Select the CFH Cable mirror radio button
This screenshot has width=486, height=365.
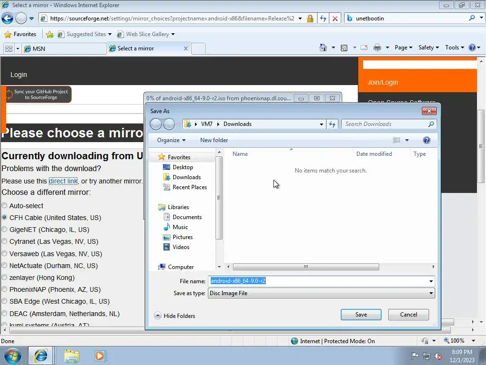[x=4, y=218]
